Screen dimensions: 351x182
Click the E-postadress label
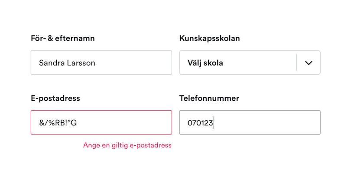[x=55, y=98]
